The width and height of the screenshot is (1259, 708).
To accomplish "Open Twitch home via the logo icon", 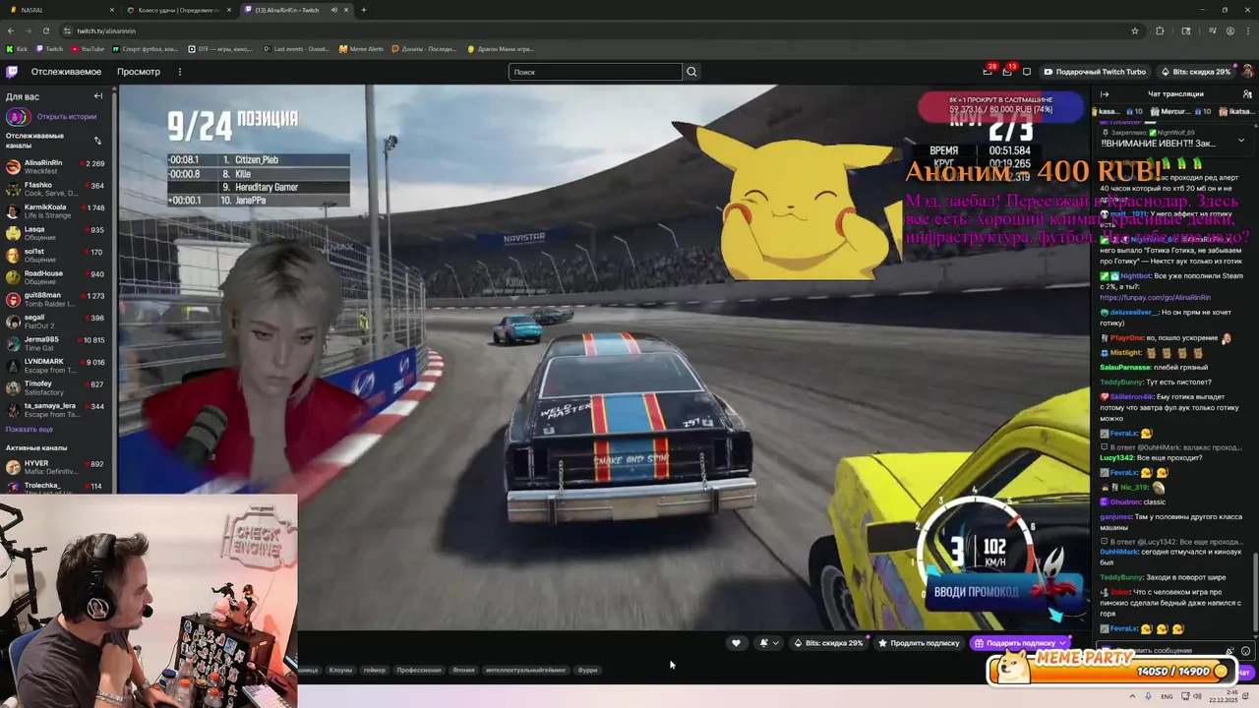I will click(x=12, y=72).
